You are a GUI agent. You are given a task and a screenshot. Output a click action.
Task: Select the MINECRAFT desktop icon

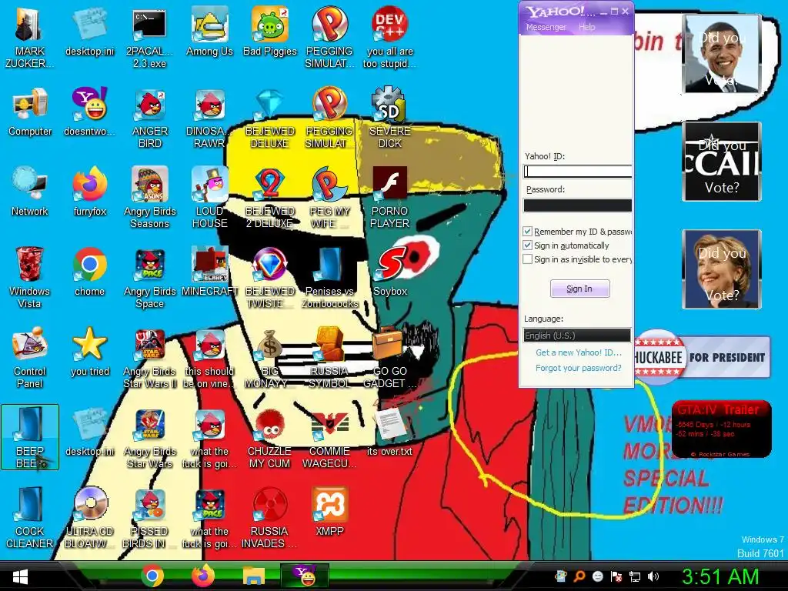(209, 272)
